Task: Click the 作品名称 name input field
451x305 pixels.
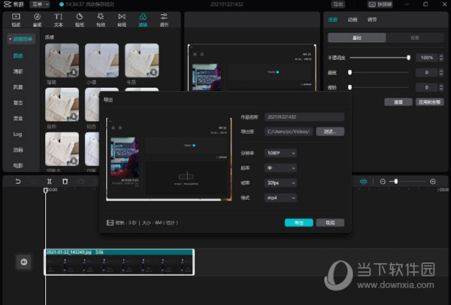Action: (x=303, y=116)
